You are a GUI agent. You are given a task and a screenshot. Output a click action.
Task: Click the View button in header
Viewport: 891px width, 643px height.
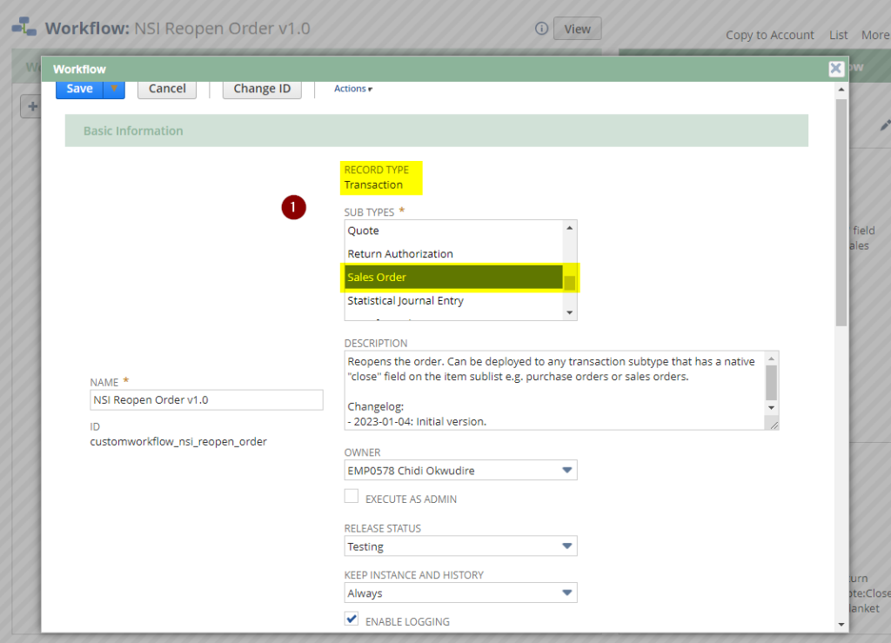point(578,29)
